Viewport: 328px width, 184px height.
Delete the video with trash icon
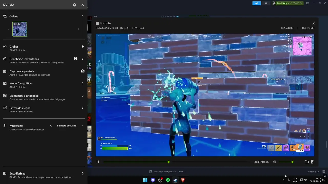312,162
